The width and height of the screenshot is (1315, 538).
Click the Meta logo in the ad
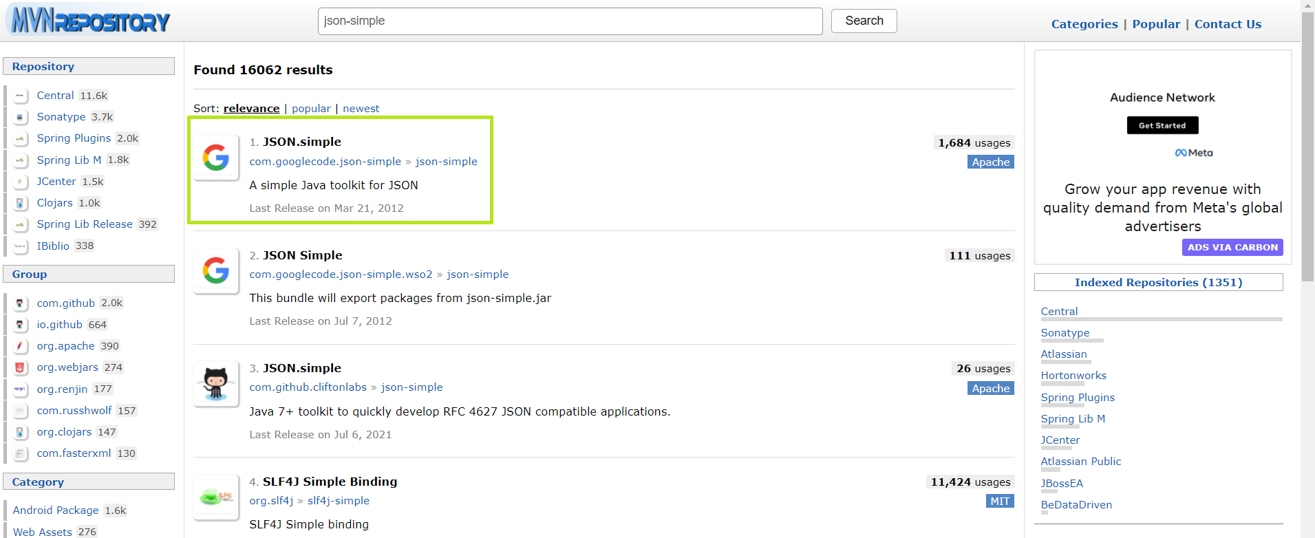pyautogui.click(x=1194, y=153)
